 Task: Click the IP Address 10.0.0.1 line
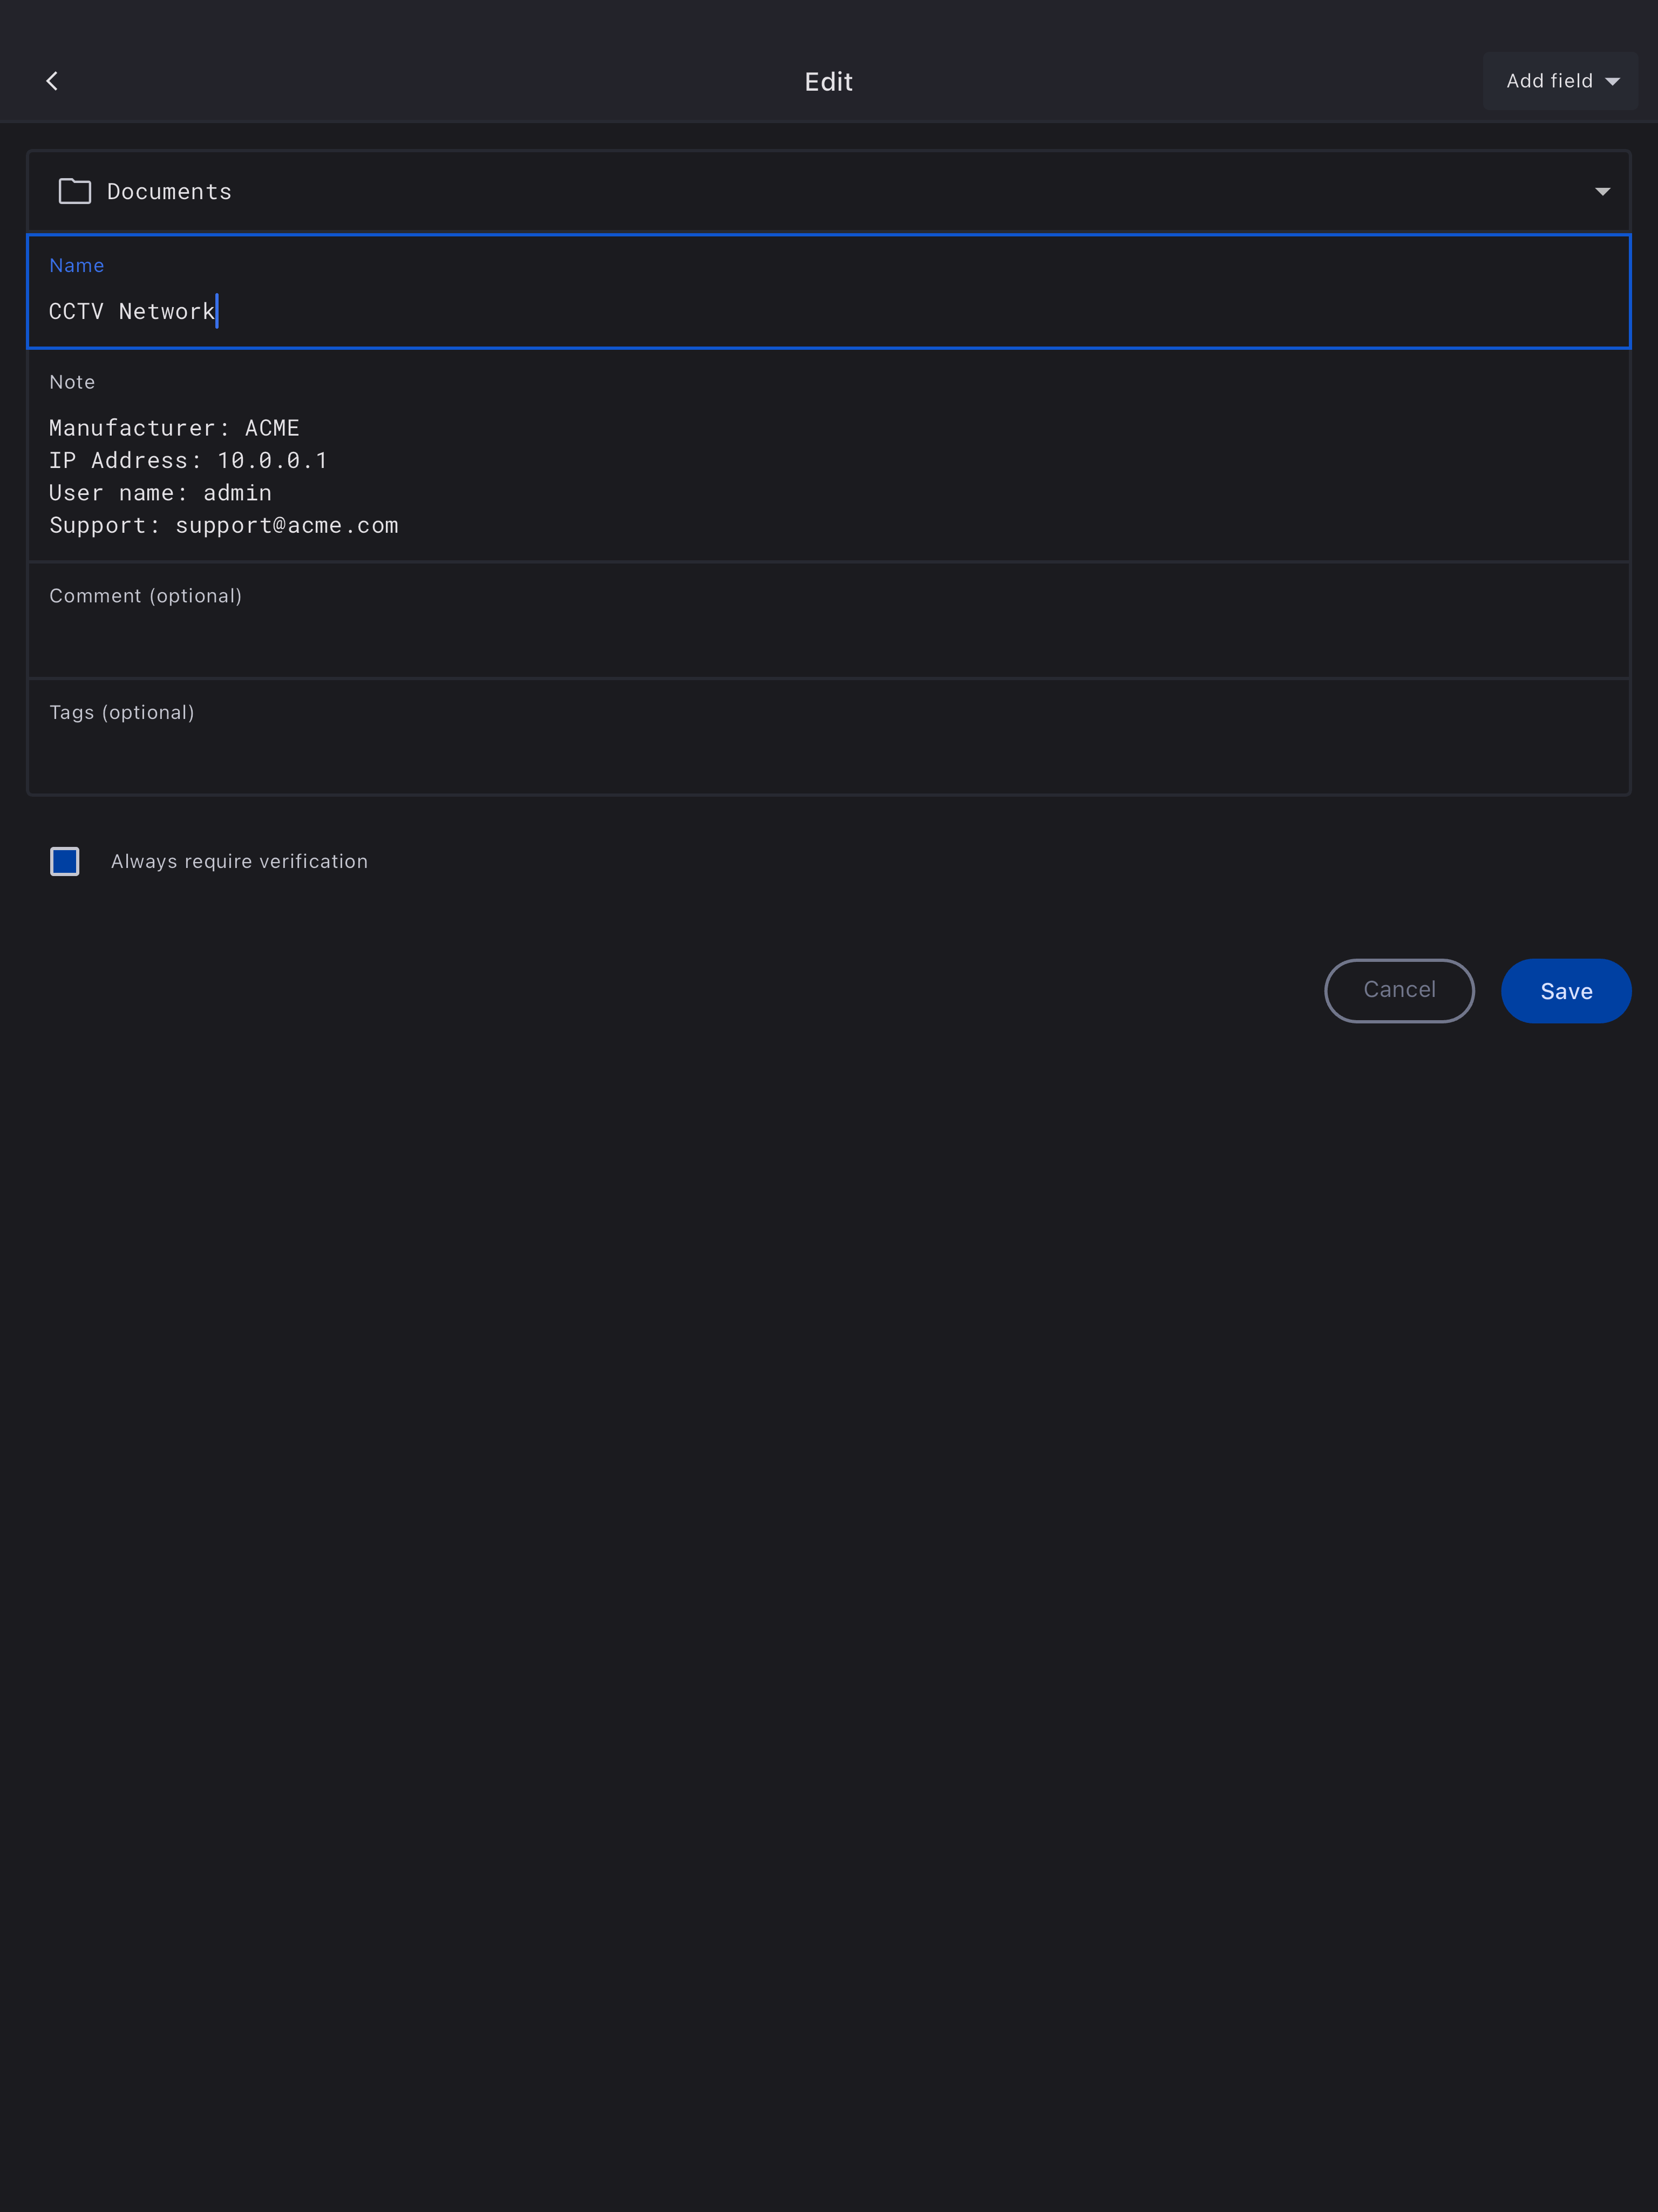click(x=188, y=460)
